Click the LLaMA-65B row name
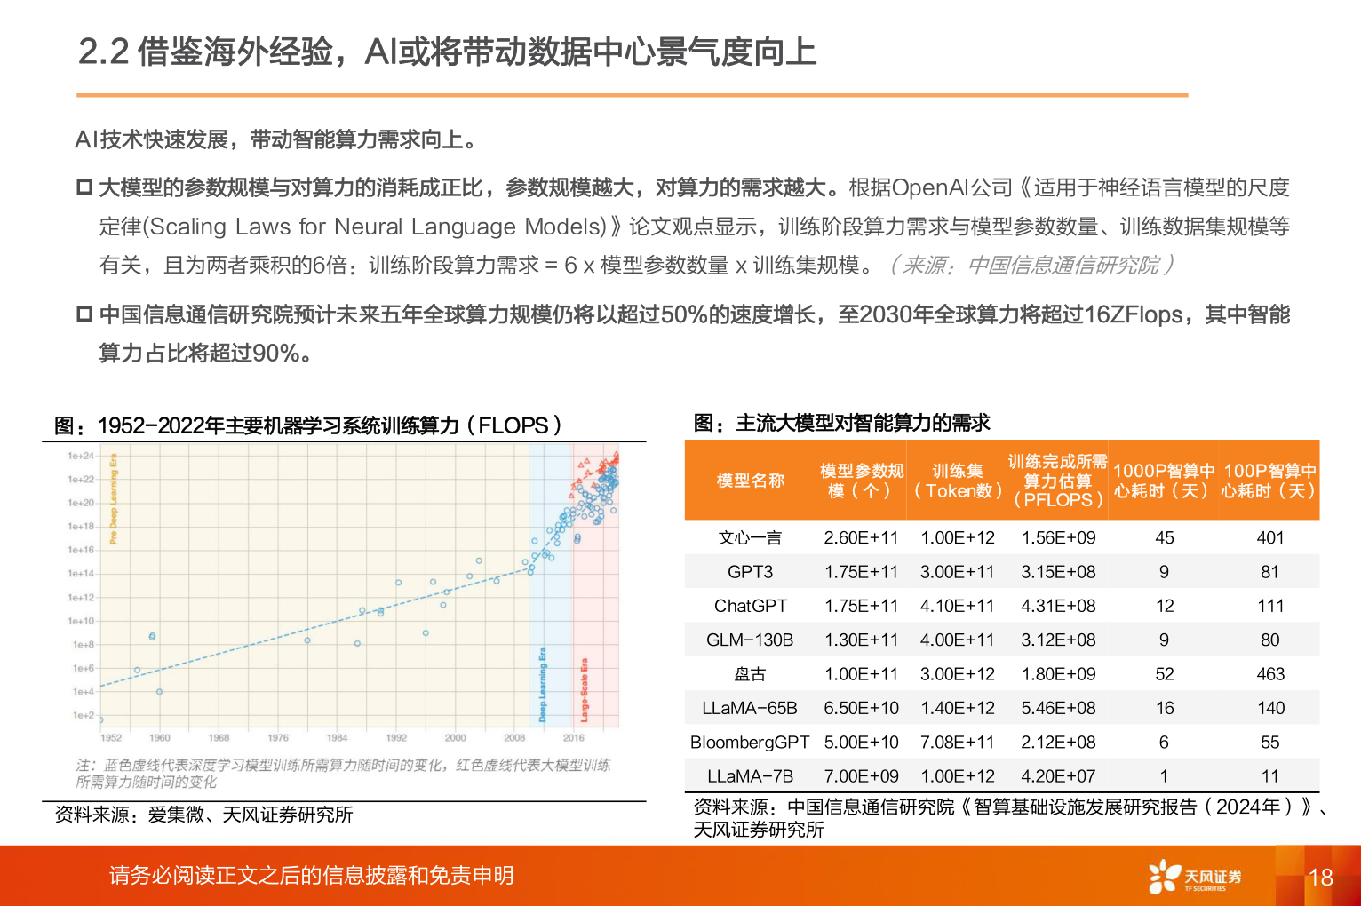This screenshot has height=906, width=1361. 751,708
